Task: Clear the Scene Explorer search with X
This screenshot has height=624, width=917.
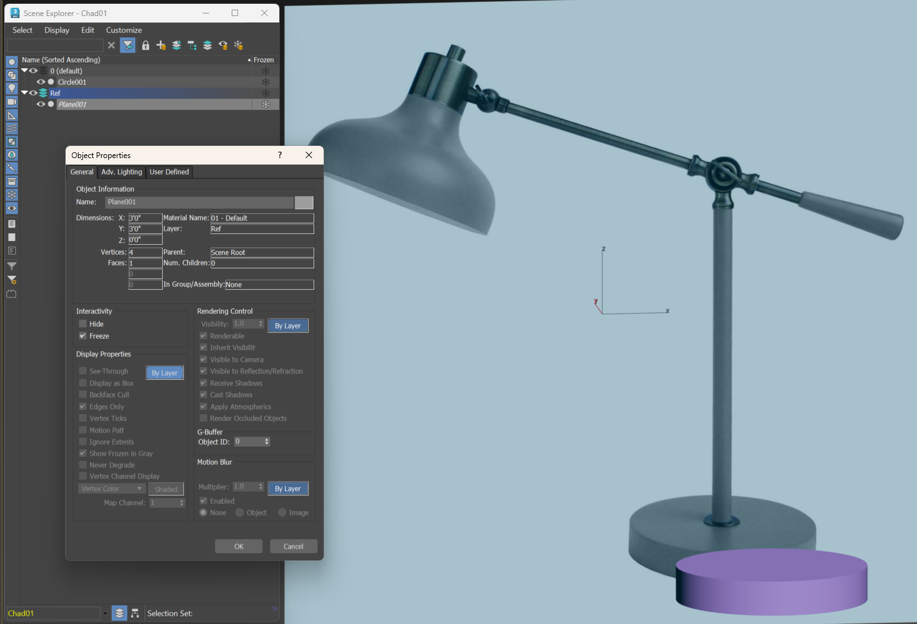Action: tap(111, 45)
